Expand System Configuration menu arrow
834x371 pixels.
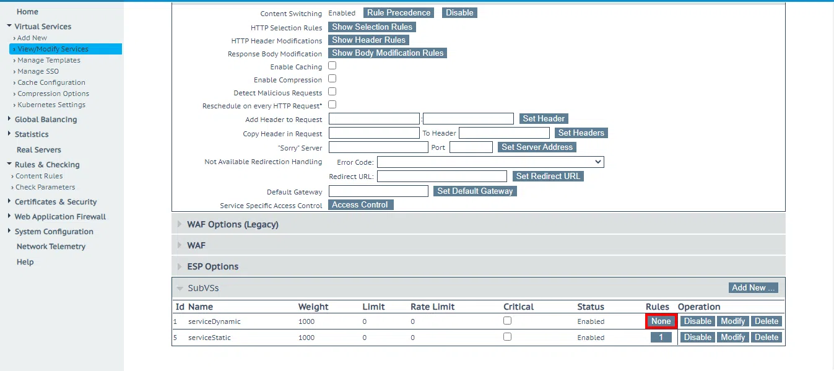[x=9, y=231]
